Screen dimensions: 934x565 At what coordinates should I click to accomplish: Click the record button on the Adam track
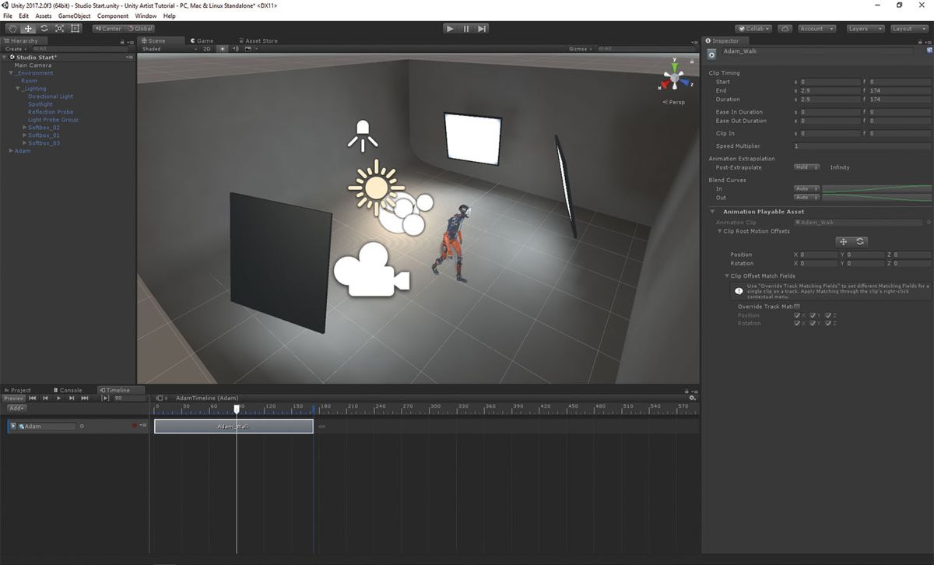pyautogui.click(x=134, y=425)
